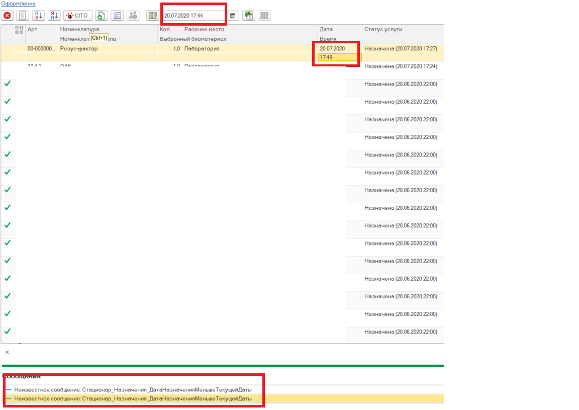Image resolution: width=579 pixels, height=410 pixels.
Task: Select the highlighted second message in messages panel
Action: (133, 399)
